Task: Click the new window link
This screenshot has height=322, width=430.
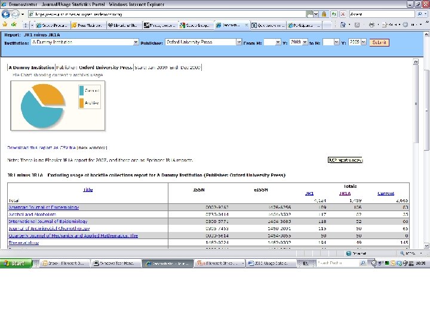Action: (92, 148)
